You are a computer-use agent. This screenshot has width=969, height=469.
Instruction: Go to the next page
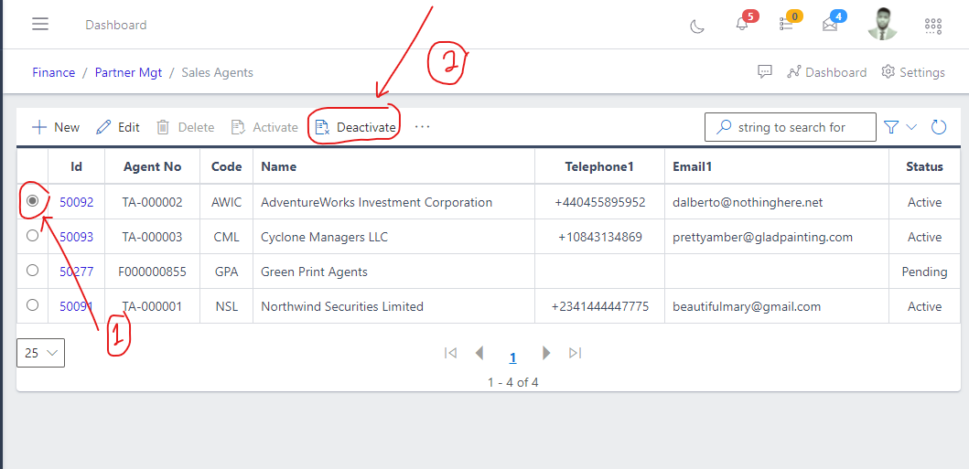pos(546,353)
